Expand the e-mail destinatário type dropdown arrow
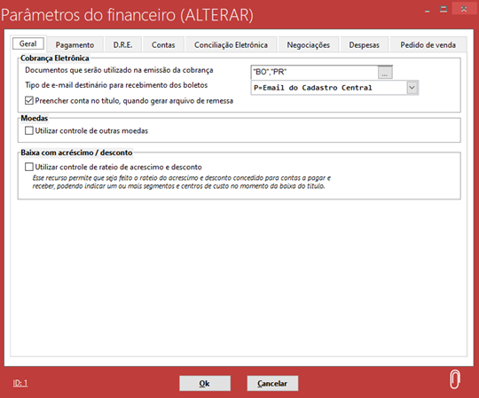This screenshot has height=398, width=479. coord(412,88)
